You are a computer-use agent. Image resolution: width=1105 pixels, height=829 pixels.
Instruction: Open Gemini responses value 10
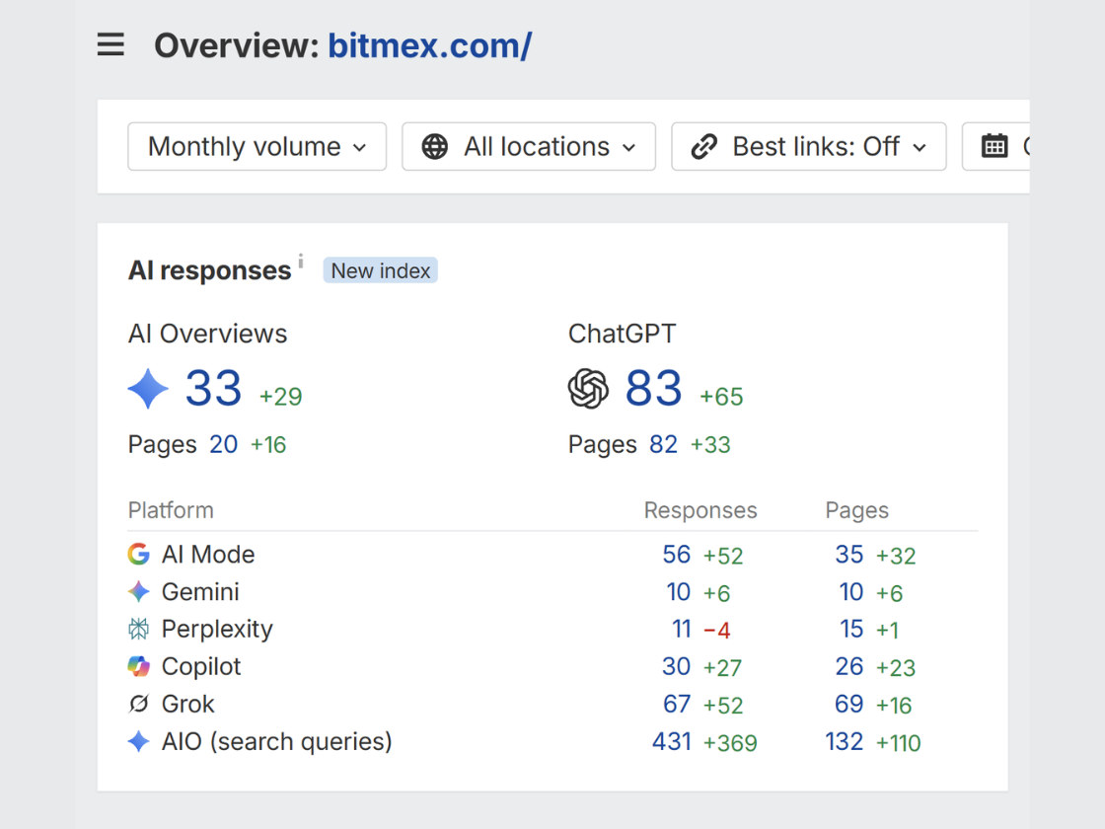679,591
